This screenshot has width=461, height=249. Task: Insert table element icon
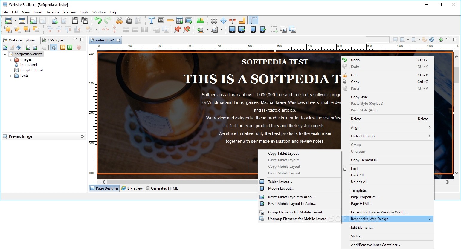179,20
